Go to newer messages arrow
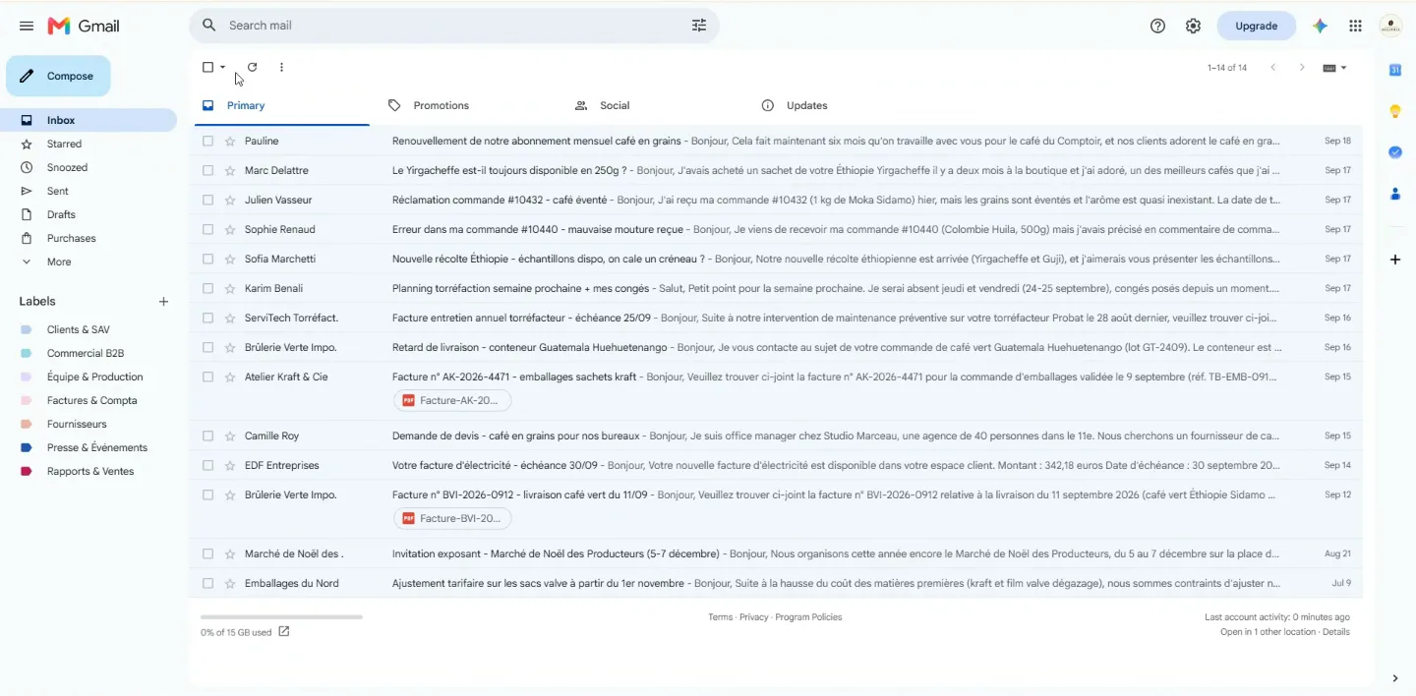This screenshot has width=1416, height=696. 1273,67
